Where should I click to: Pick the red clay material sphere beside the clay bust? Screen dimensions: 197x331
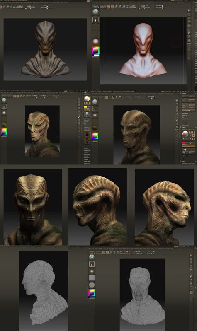point(95,41)
